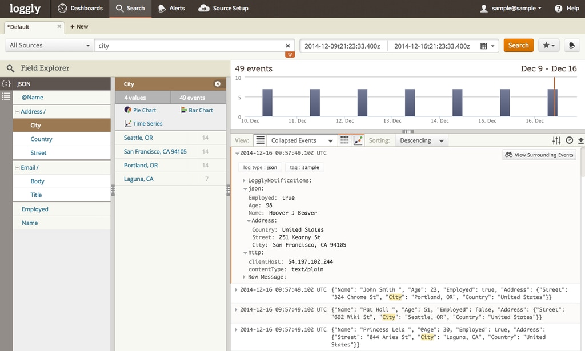Expand the first 2014-12-16 log event entry

coord(235,153)
